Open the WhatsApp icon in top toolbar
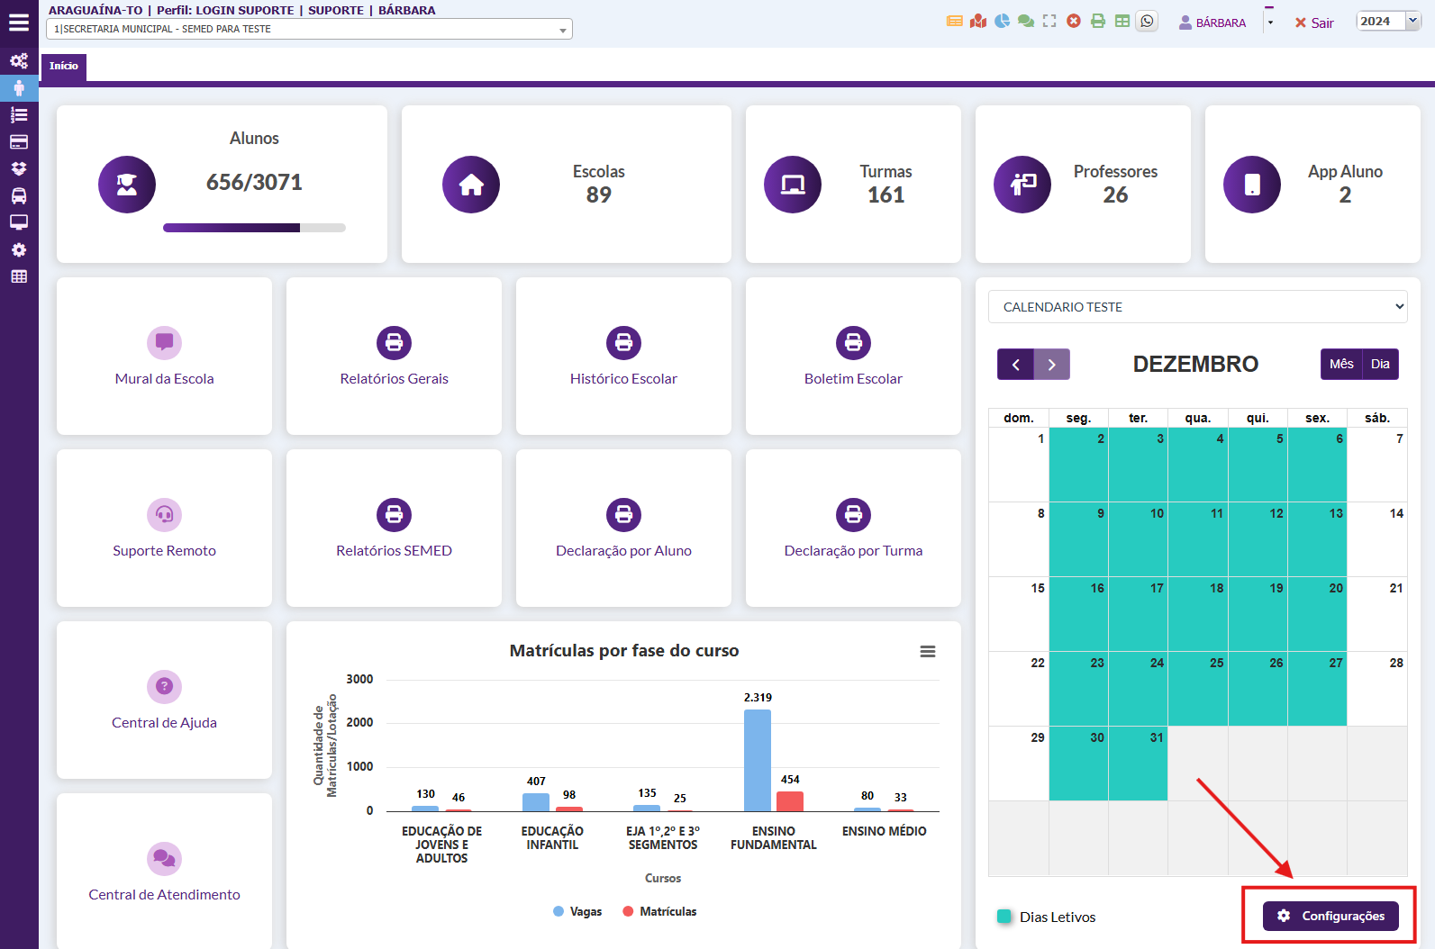Screen dimensions: 1435x949 [1147, 22]
